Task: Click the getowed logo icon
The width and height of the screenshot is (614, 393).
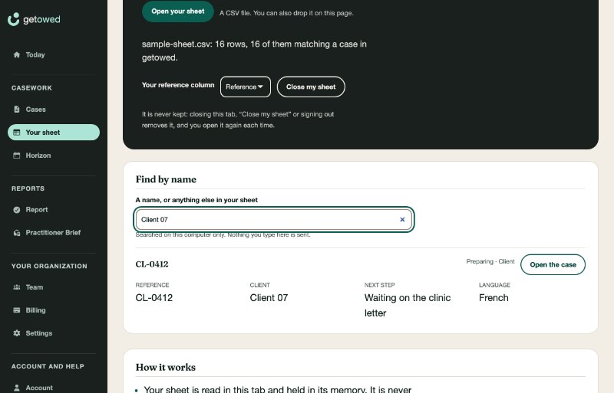Action: [13, 19]
